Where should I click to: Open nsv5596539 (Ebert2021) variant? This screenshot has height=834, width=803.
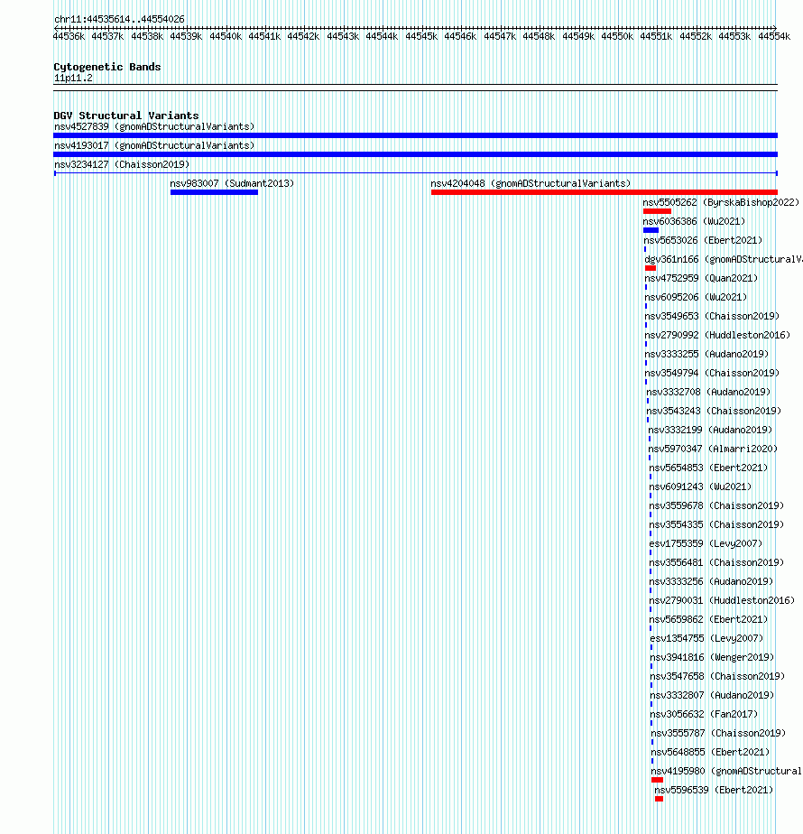click(x=714, y=791)
